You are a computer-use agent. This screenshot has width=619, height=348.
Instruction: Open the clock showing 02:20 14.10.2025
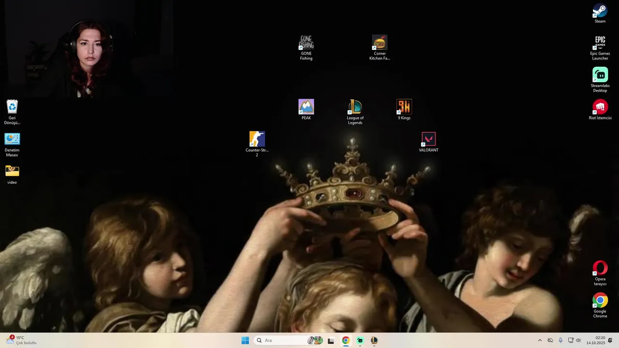point(596,340)
